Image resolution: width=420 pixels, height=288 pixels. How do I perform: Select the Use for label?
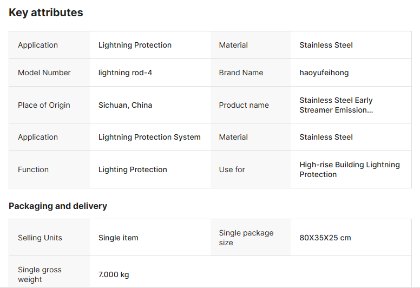[x=232, y=169]
